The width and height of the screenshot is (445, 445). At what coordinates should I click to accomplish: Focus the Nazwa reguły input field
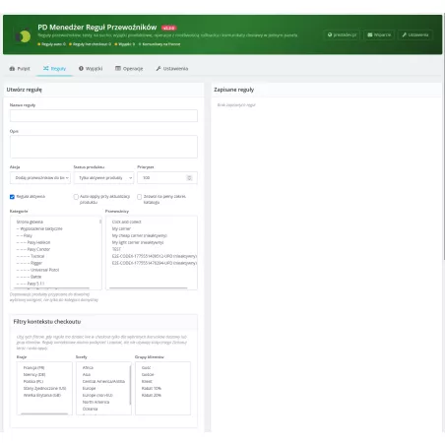click(103, 116)
